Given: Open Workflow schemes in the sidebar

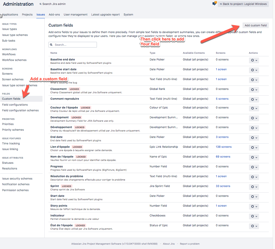Looking at the screenshot, I should coord(14,60).
